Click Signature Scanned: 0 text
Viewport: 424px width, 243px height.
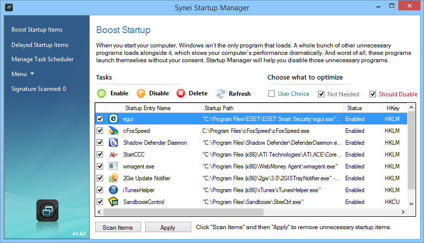pyautogui.click(x=39, y=89)
